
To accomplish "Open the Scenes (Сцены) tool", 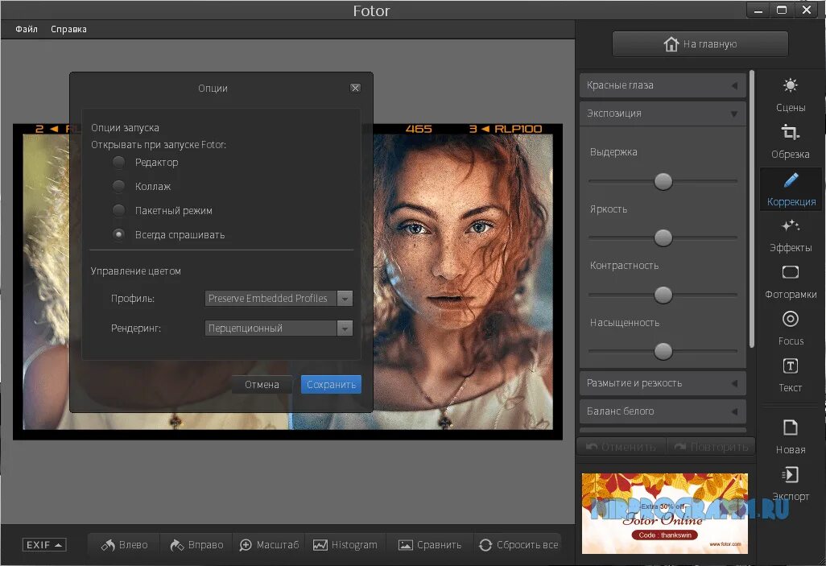I will (791, 95).
